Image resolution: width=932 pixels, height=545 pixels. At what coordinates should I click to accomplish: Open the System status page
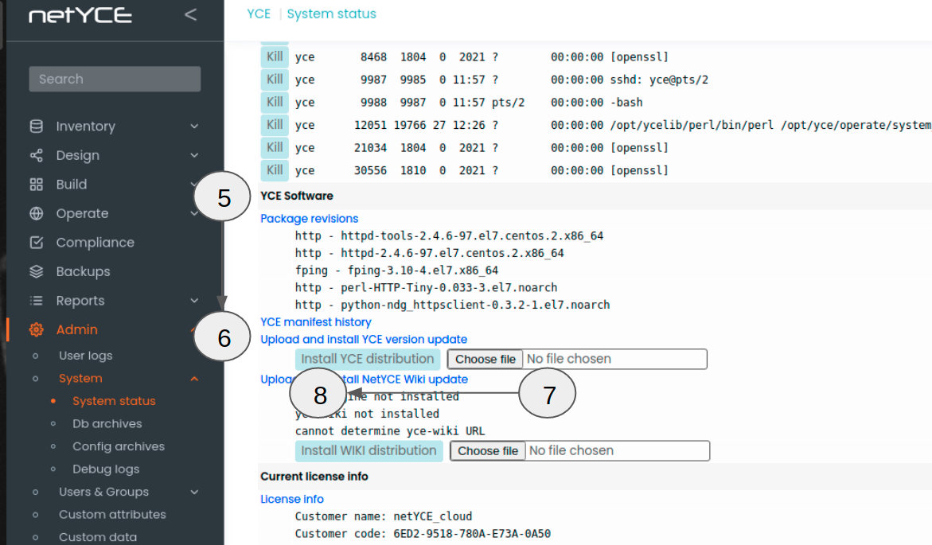(x=114, y=401)
